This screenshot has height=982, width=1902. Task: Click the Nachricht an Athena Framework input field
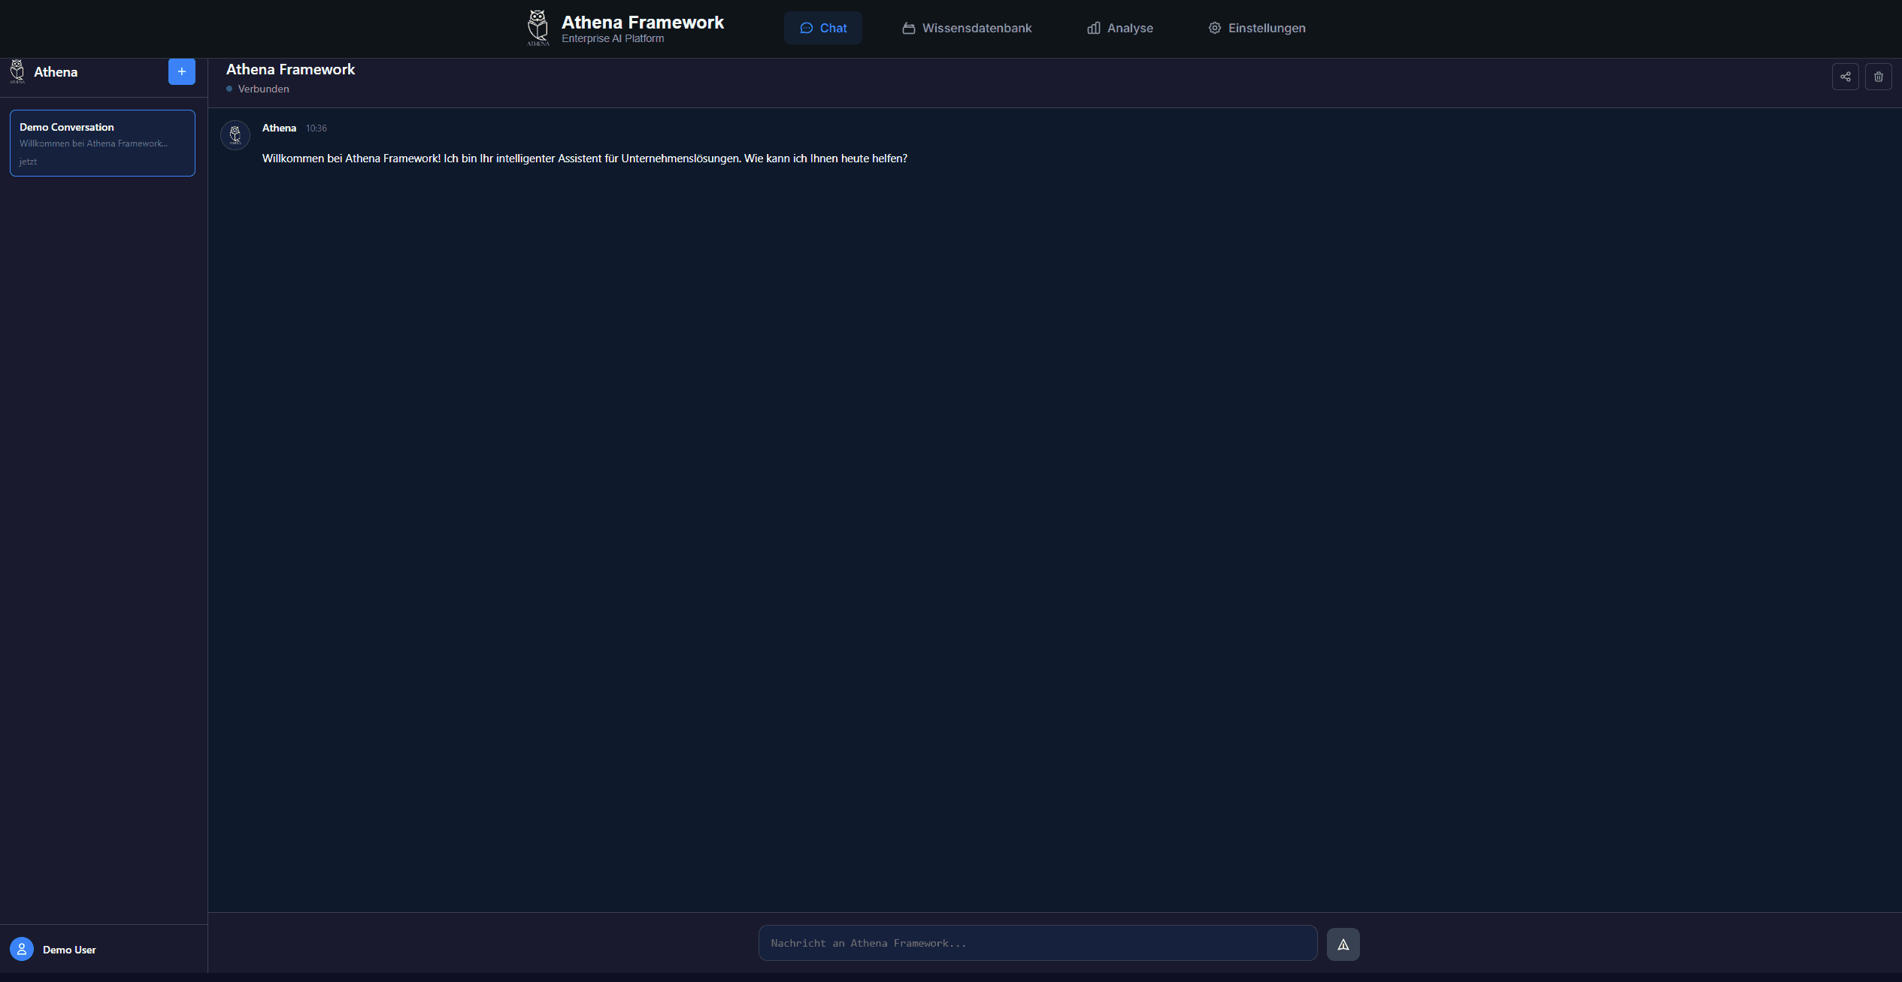1037,943
